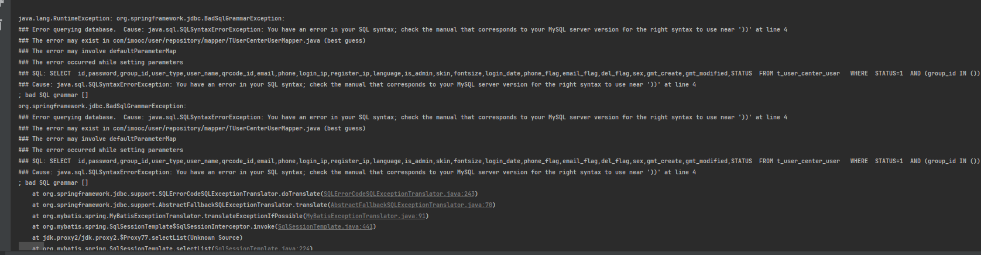Viewport: 981px width, 255px height.
Task: Click the first 'may involve defaultParameterMap' line
Action: (97, 51)
